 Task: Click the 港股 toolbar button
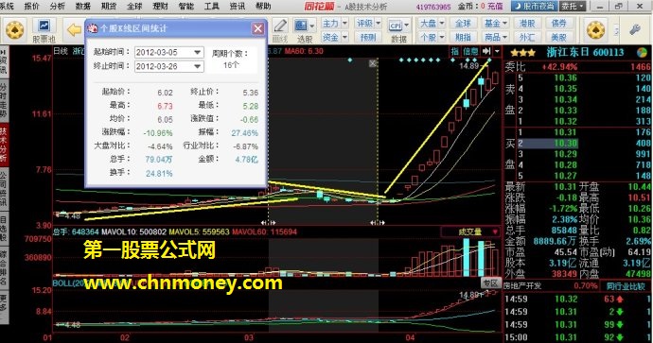tap(527, 24)
